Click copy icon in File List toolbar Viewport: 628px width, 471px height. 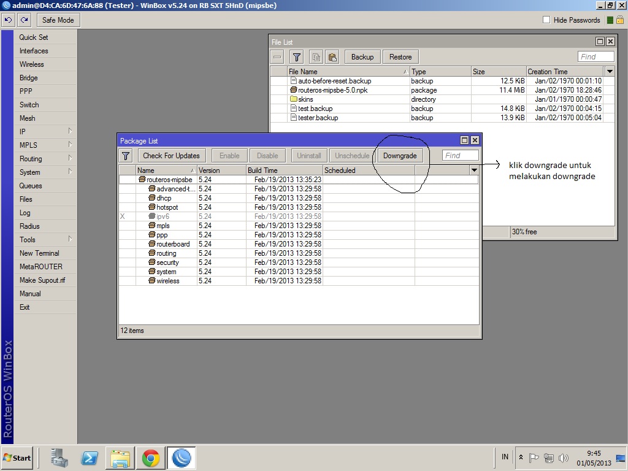pos(316,57)
